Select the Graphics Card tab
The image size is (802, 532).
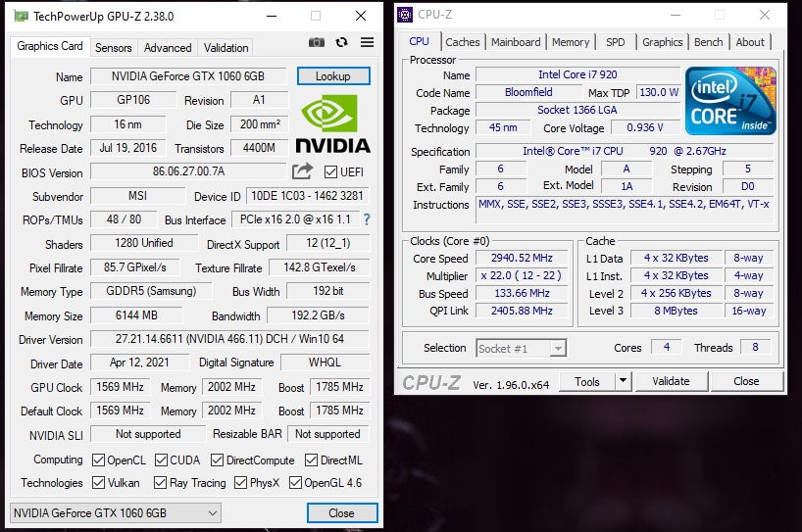click(x=50, y=46)
